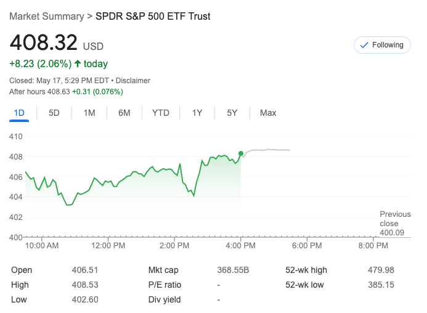Image resolution: width=427 pixels, height=313 pixels.
Task: Open the Market Summary breadcrumb link
Action: click(x=47, y=16)
